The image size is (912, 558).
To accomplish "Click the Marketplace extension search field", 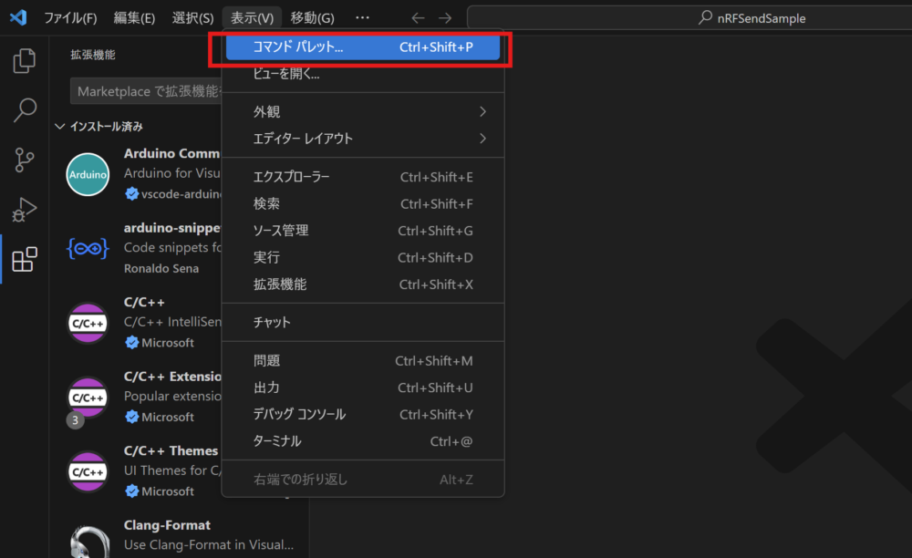I will point(146,91).
